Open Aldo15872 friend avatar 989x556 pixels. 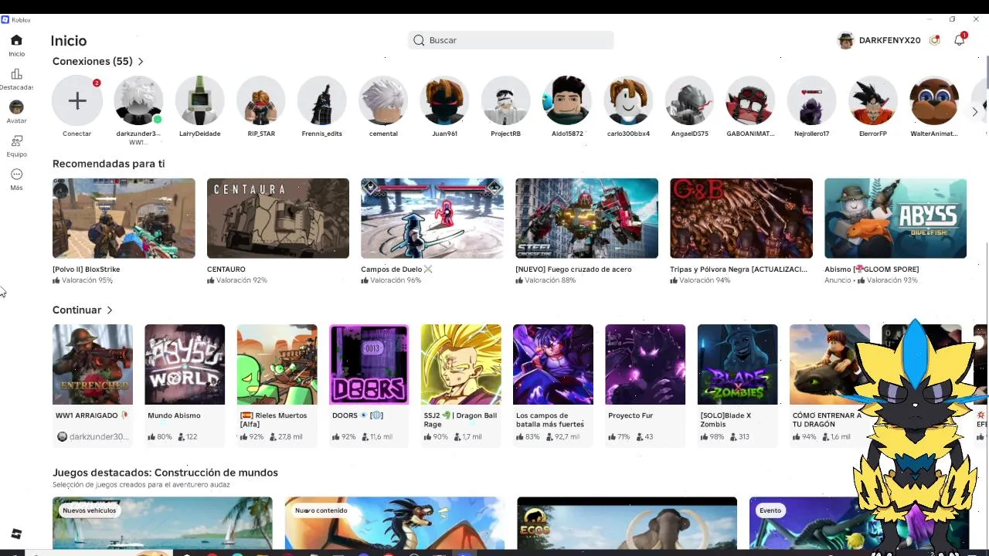[567, 100]
